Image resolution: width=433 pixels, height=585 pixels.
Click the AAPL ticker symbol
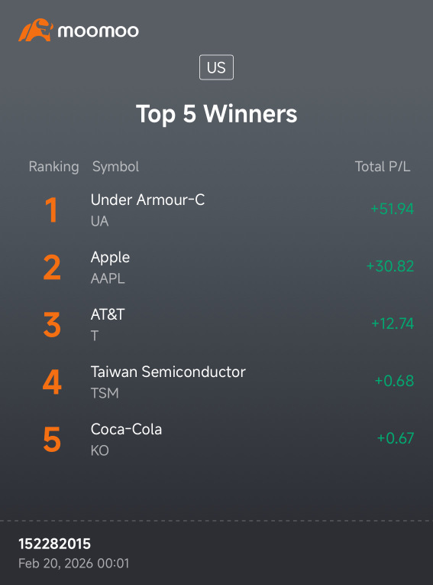point(108,278)
